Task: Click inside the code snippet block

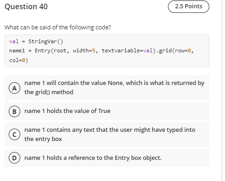Action: (x=107, y=51)
